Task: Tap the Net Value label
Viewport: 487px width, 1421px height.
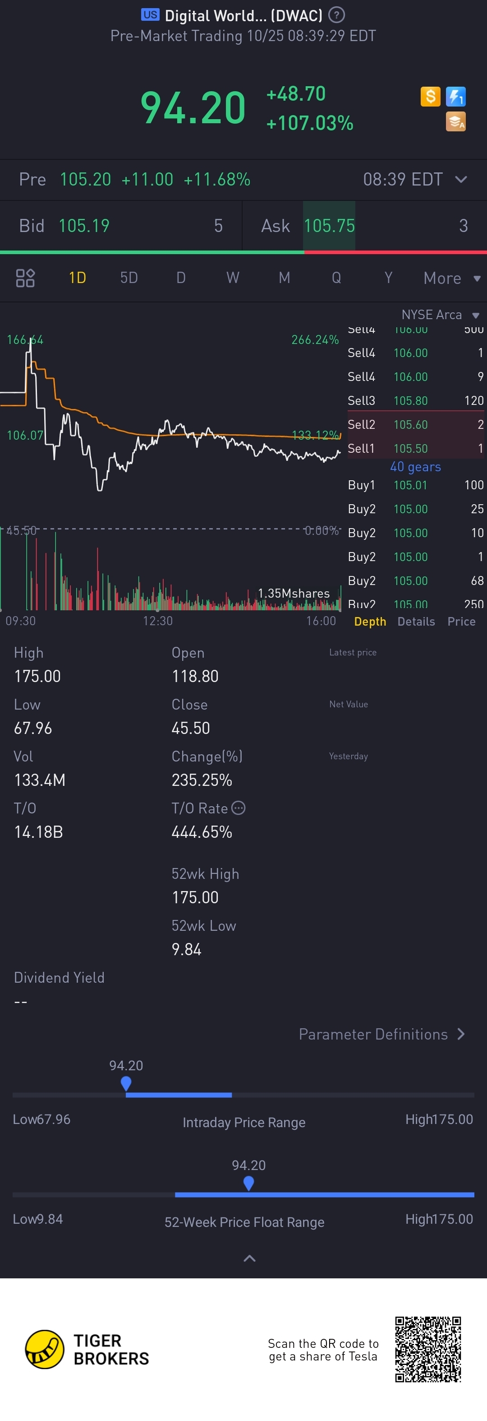Action: pos(348,704)
